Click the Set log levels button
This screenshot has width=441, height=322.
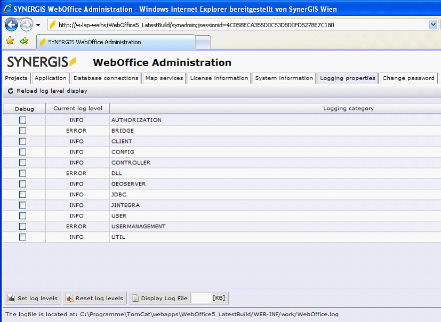pos(33,298)
